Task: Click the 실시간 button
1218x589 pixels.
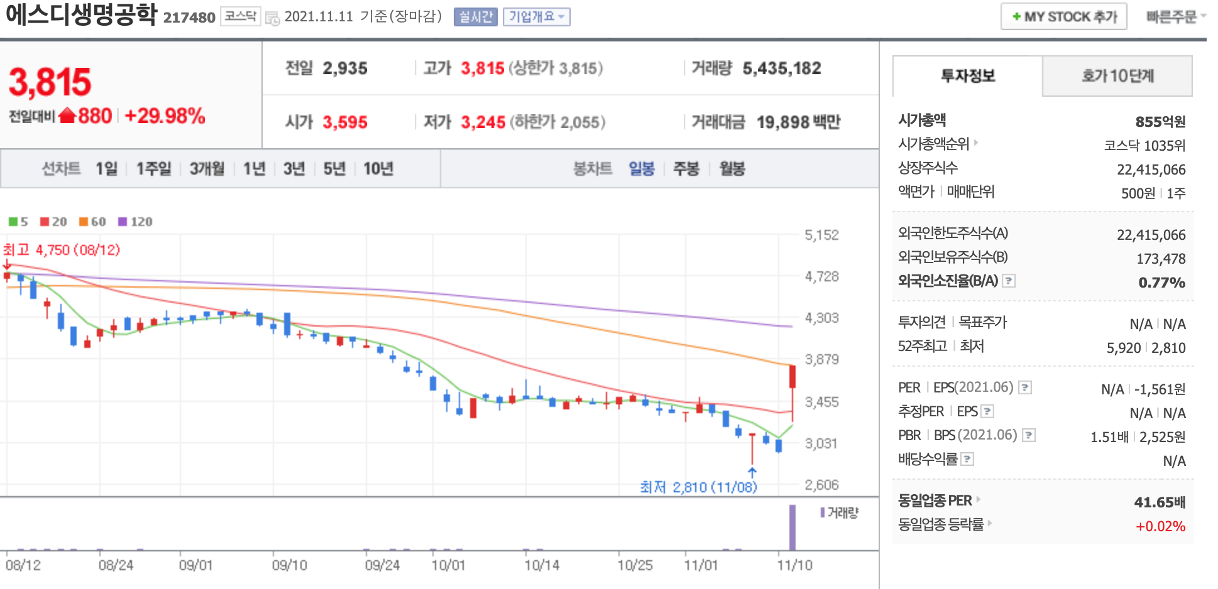Action: (x=475, y=17)
